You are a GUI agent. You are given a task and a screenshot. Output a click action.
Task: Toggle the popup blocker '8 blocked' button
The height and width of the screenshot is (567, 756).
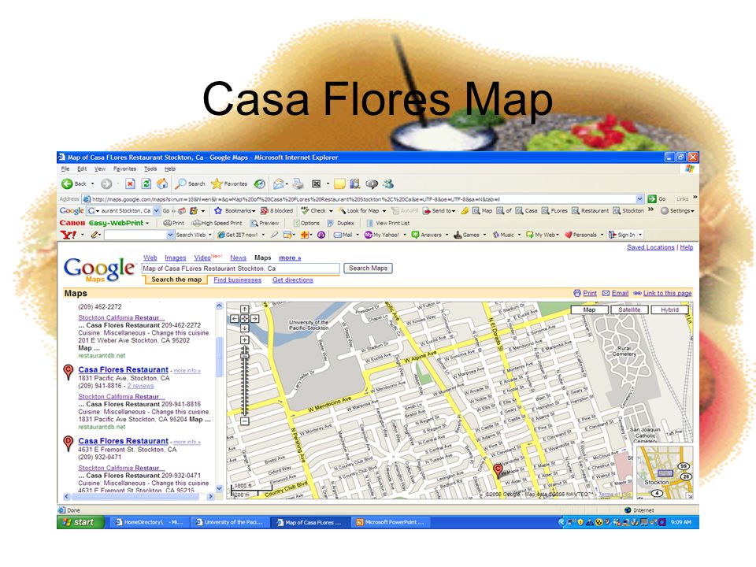click(276, 211)
